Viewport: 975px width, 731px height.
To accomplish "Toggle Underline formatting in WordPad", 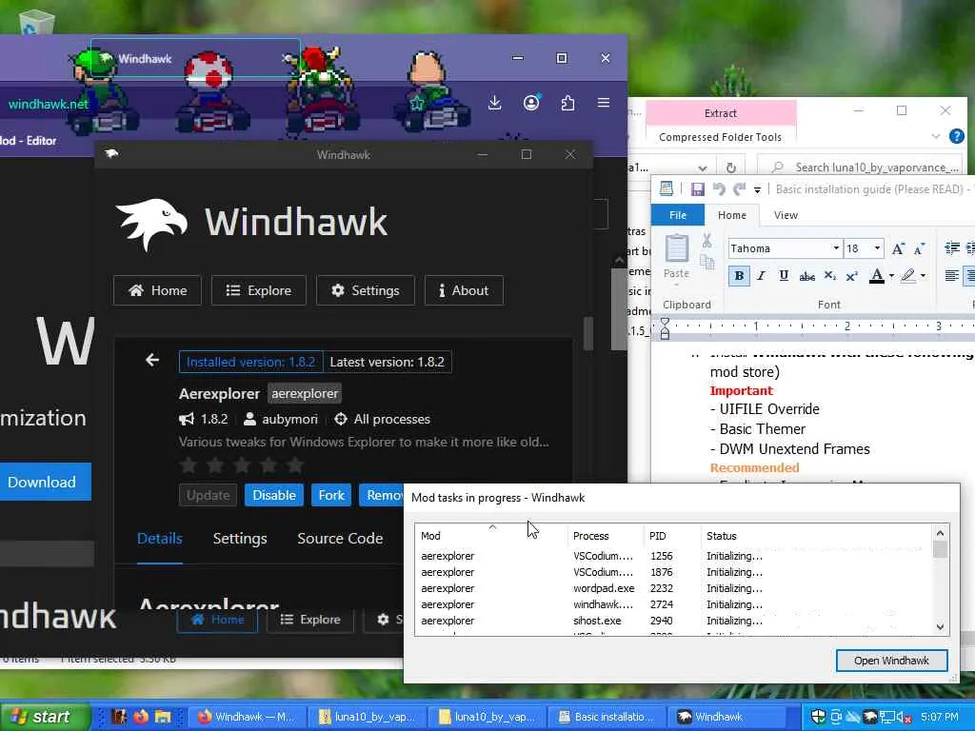I will tap(784, 275).
